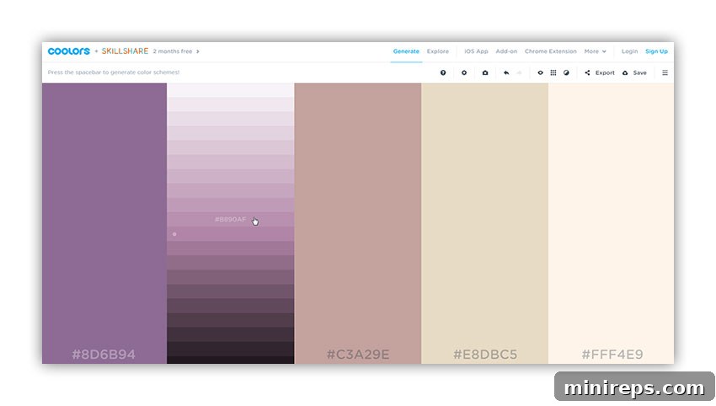The height and width of the screenshot is (406, 716).
Task: Switch to the Generate tab
Action: pyautogui.click(x=406, y=51)
